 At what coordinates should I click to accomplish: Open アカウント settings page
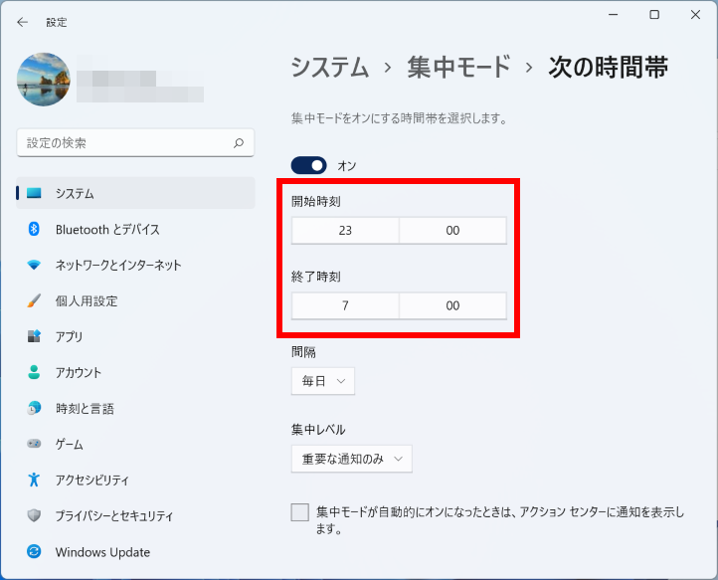click(x=135, y=372)
